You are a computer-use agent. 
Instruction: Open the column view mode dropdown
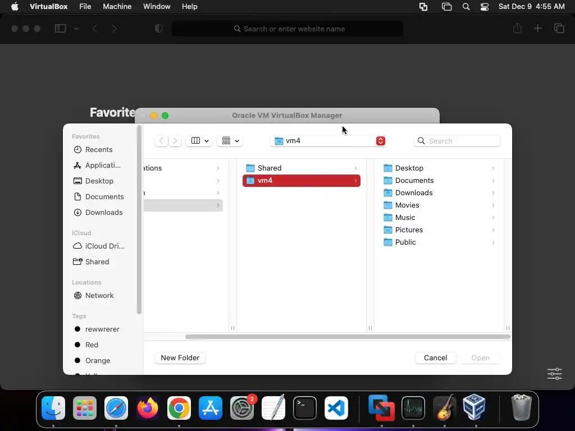pos(199,141)
